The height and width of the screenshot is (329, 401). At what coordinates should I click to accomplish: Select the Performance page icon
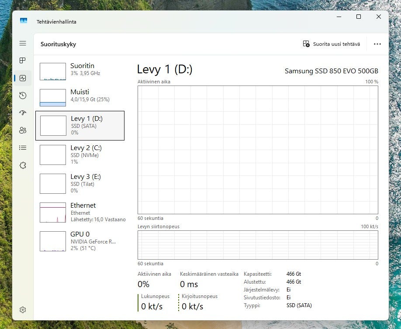tap(23, 78)
